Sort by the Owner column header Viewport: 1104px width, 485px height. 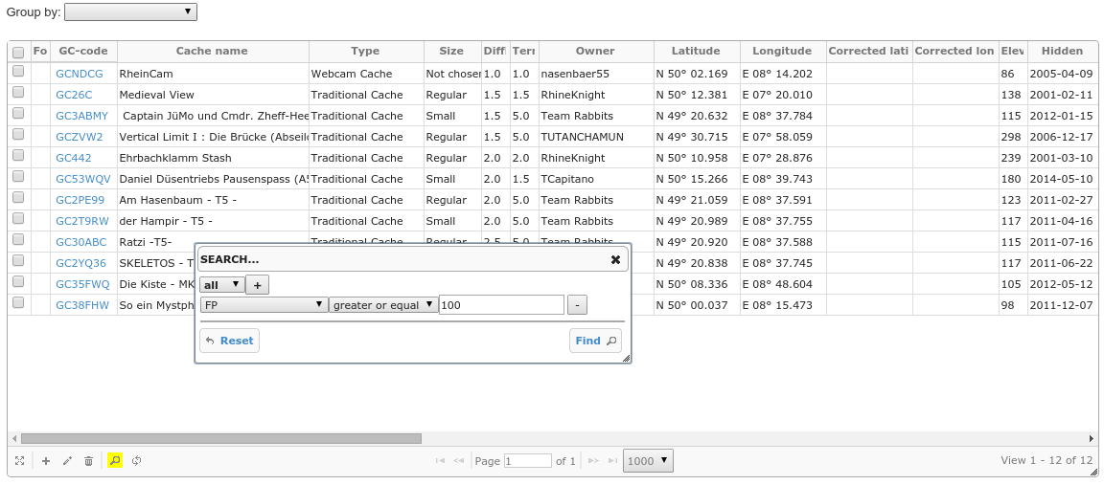[595, 51]
